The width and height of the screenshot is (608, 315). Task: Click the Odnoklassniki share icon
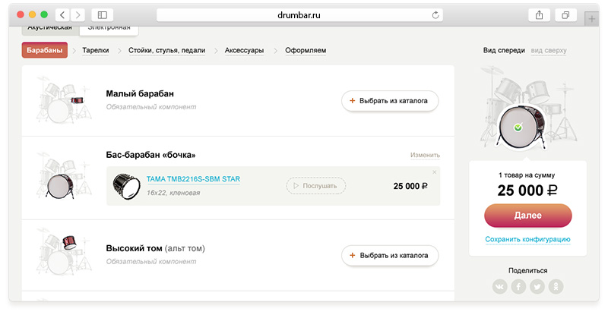556,286
